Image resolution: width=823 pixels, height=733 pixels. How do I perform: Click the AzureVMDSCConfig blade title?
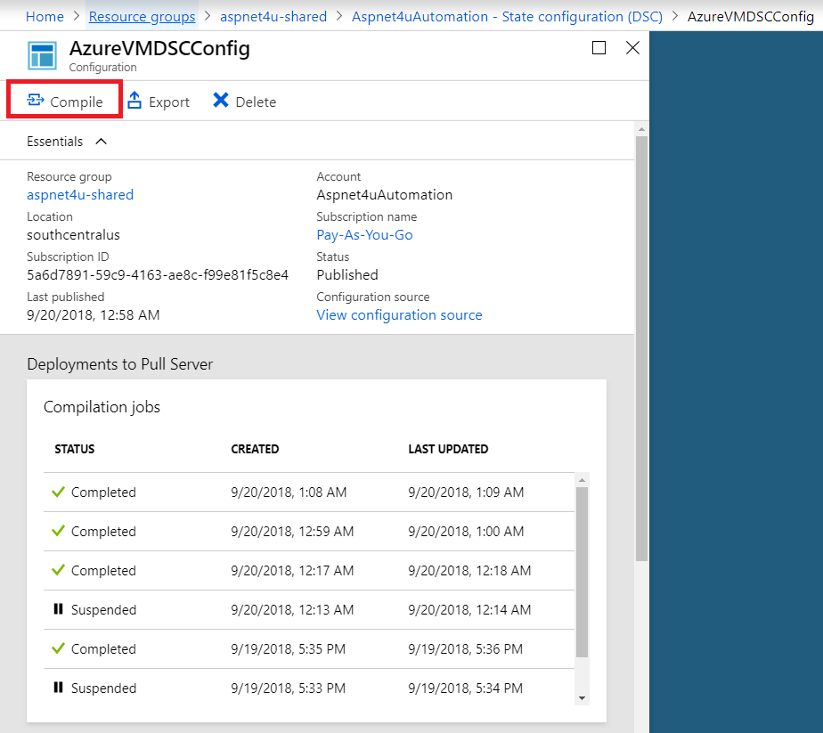(159, 48)
